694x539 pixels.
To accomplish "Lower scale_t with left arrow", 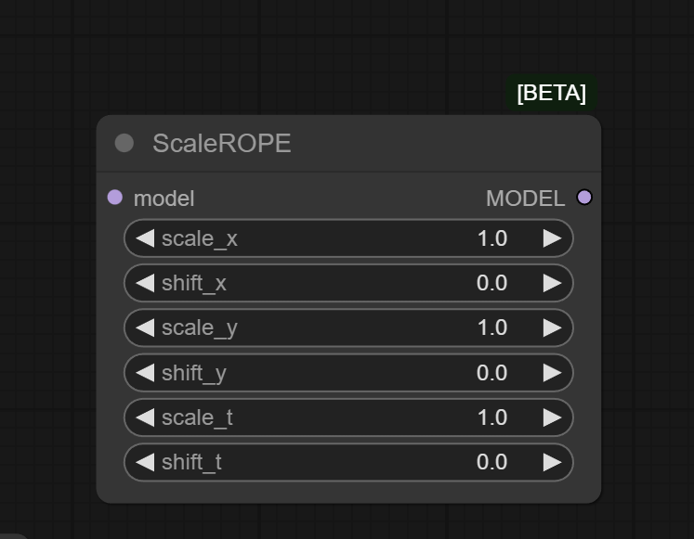I will tap(145, 417).
